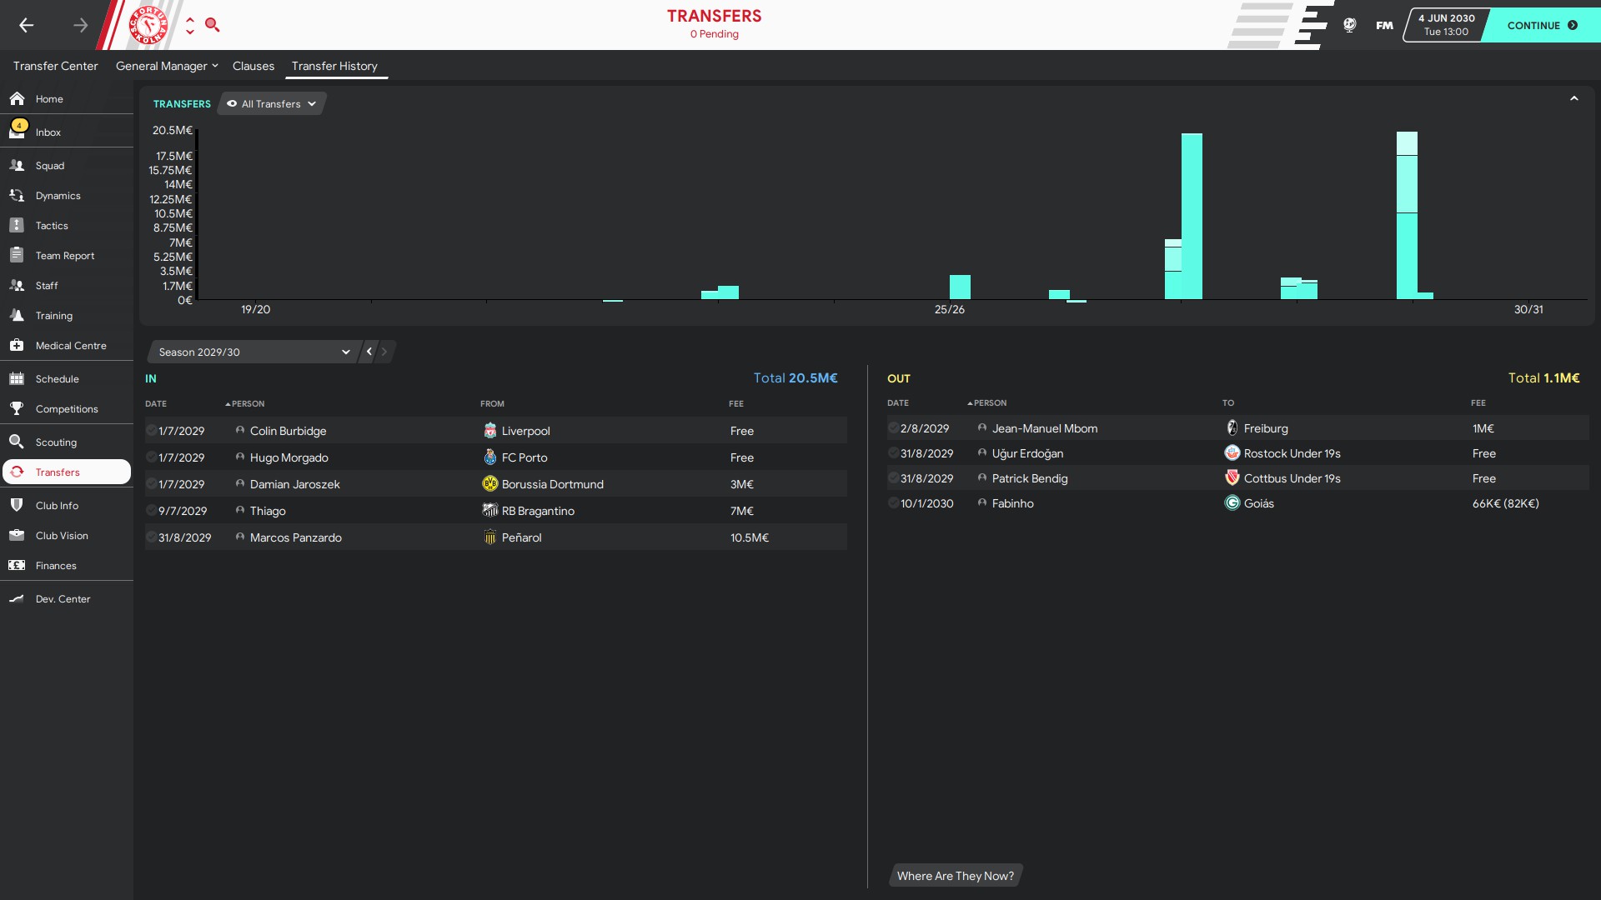
Task: Go to the previous season arrow
Action: [369, 352]
